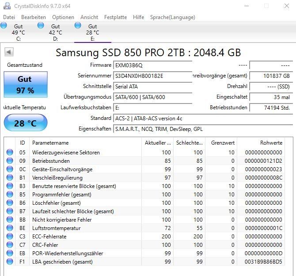Click the Übertragungsmodus field SATA/600

(152, 97)
